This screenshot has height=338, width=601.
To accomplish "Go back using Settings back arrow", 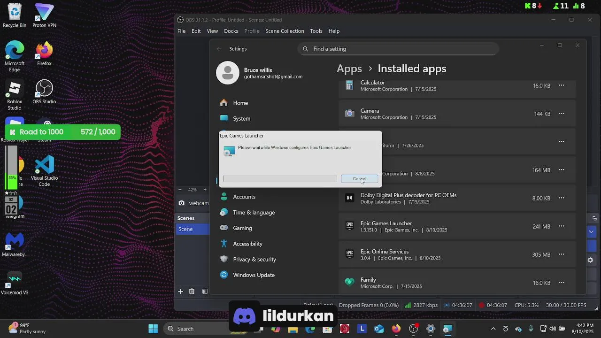I will [219, 49].
